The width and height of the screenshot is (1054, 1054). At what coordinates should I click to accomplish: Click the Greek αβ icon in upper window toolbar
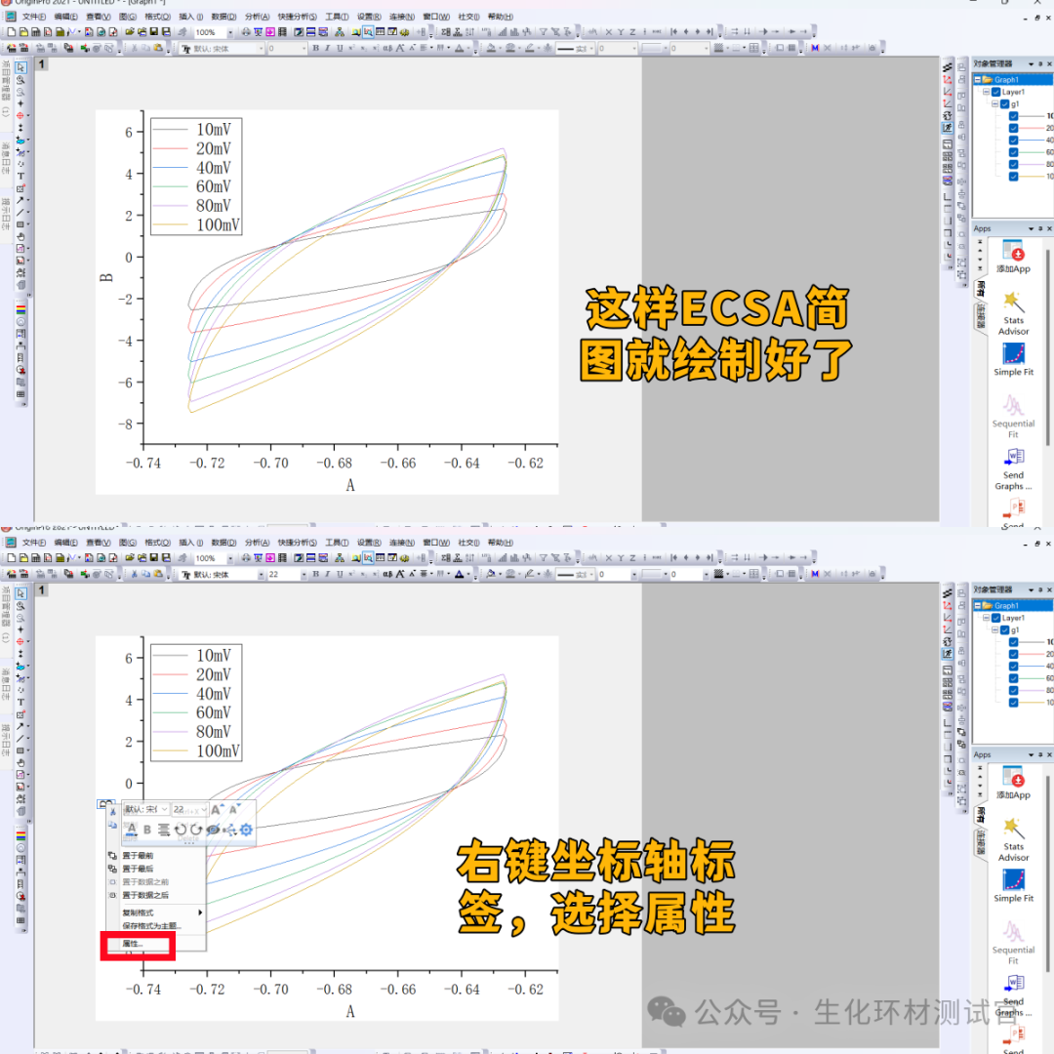(387, 49)
